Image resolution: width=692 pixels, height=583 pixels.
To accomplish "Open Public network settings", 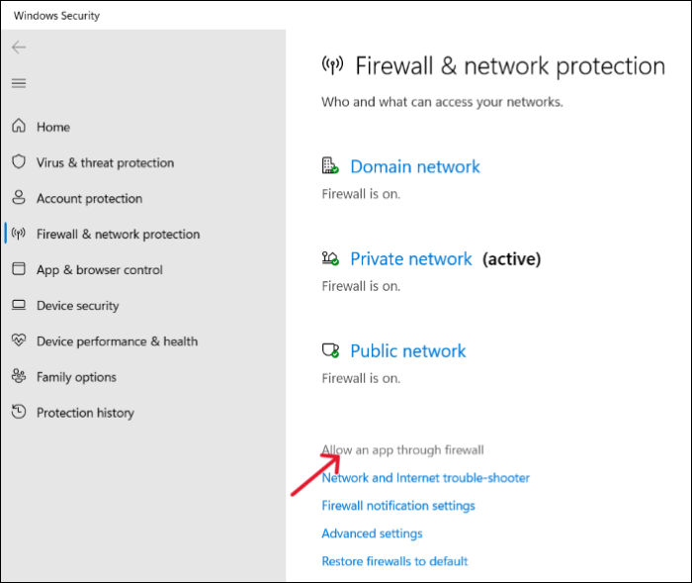I will pos(408,351).
